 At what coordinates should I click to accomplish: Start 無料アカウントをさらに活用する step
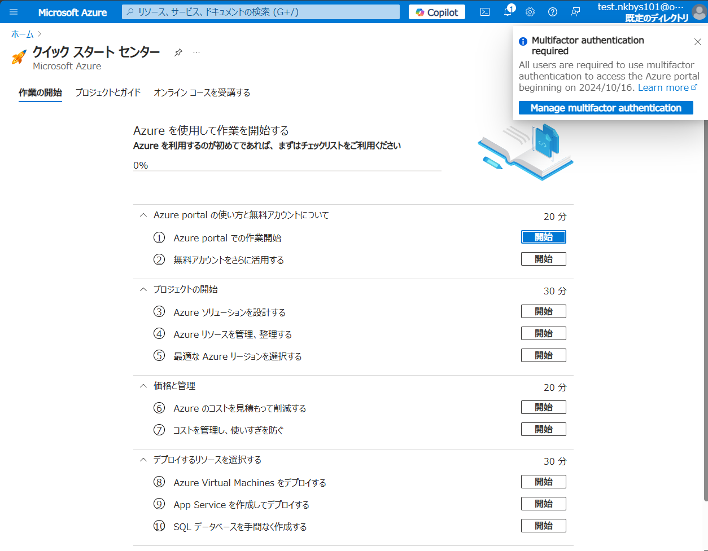click(543, 259)
